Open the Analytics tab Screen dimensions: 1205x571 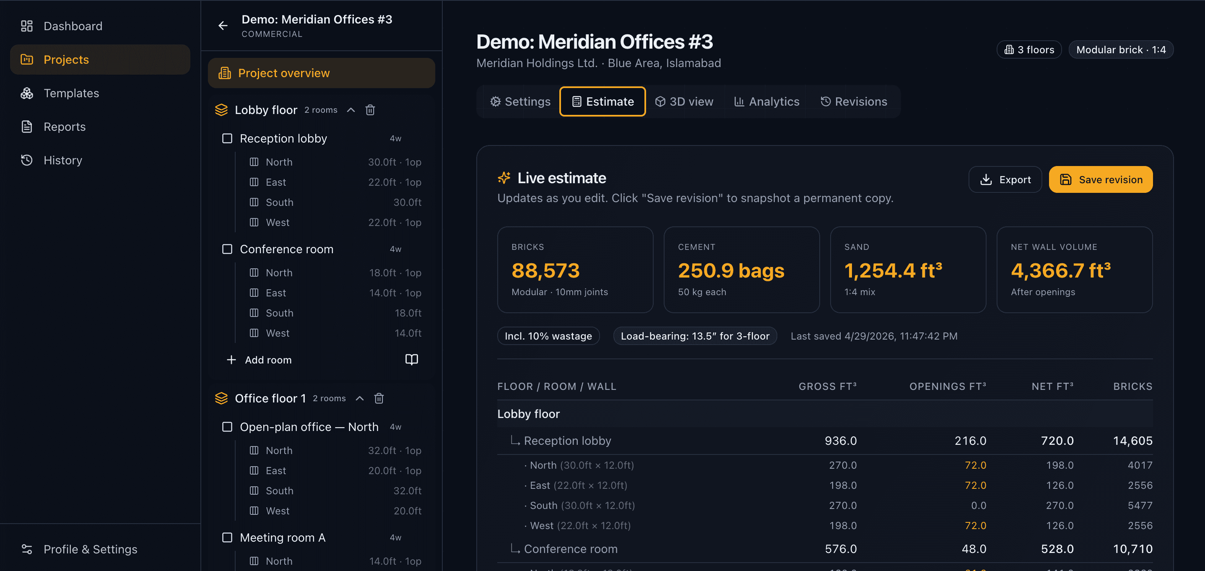tap(766, 101)
